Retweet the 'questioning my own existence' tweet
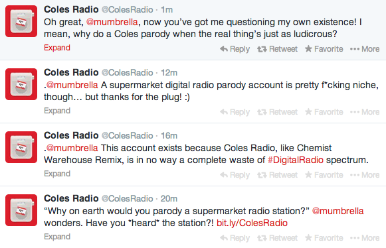The height and width of the screenshot is (248, 386). point(277,49)
